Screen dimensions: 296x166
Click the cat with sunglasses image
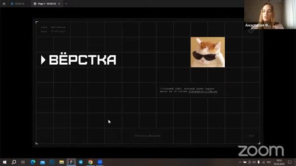[x=208, y=52]
